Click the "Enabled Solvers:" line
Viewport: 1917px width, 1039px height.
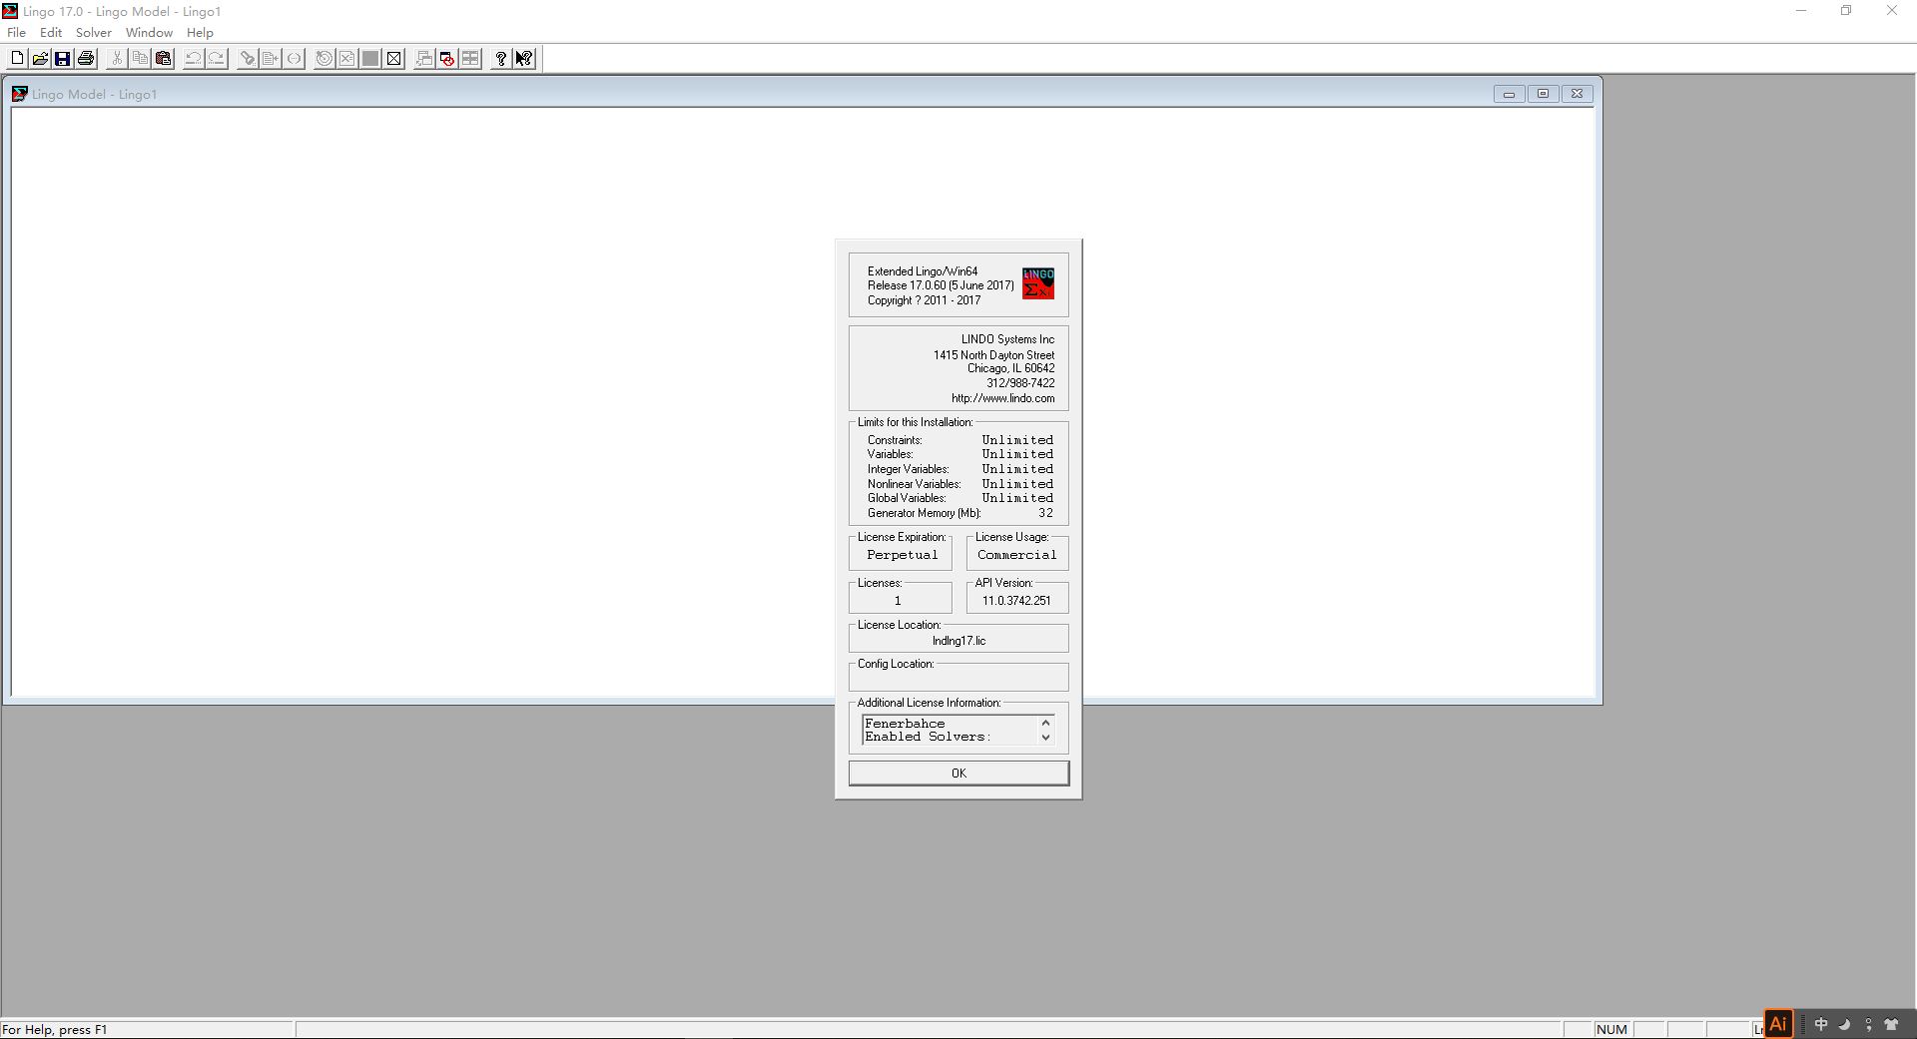(928, 737)
